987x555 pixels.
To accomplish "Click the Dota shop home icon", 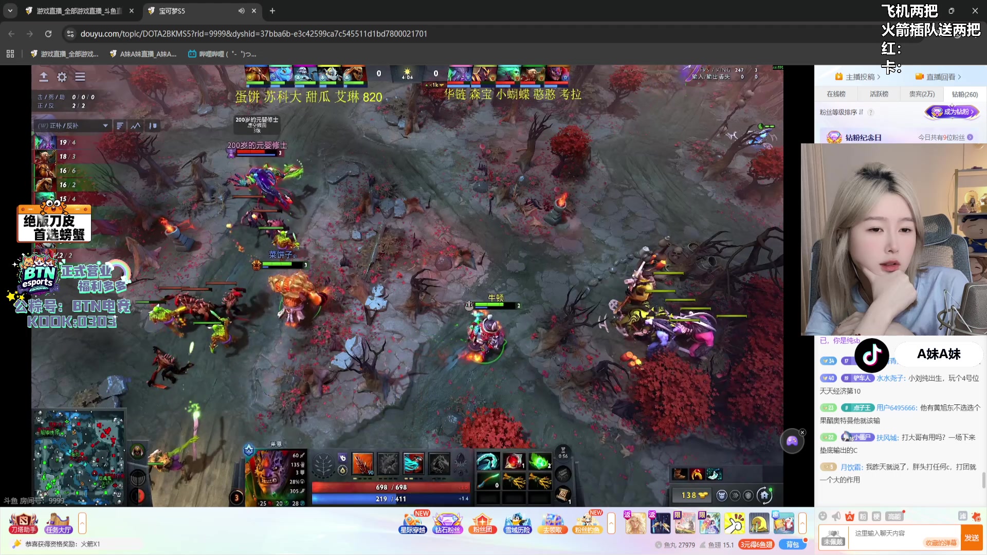I will (764, 495).
